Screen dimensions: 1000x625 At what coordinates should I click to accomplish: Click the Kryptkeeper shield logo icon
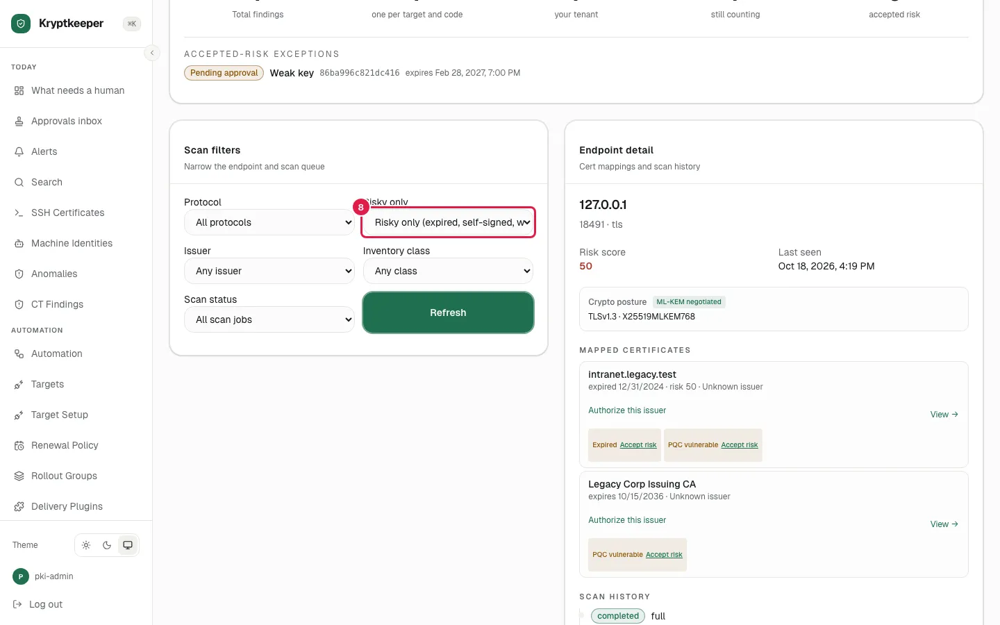click(21, 24)
